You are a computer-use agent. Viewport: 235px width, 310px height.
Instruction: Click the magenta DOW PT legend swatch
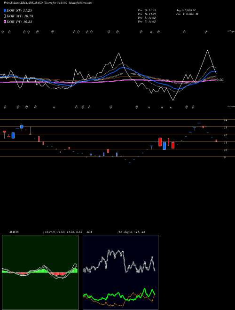click(5, 22)
